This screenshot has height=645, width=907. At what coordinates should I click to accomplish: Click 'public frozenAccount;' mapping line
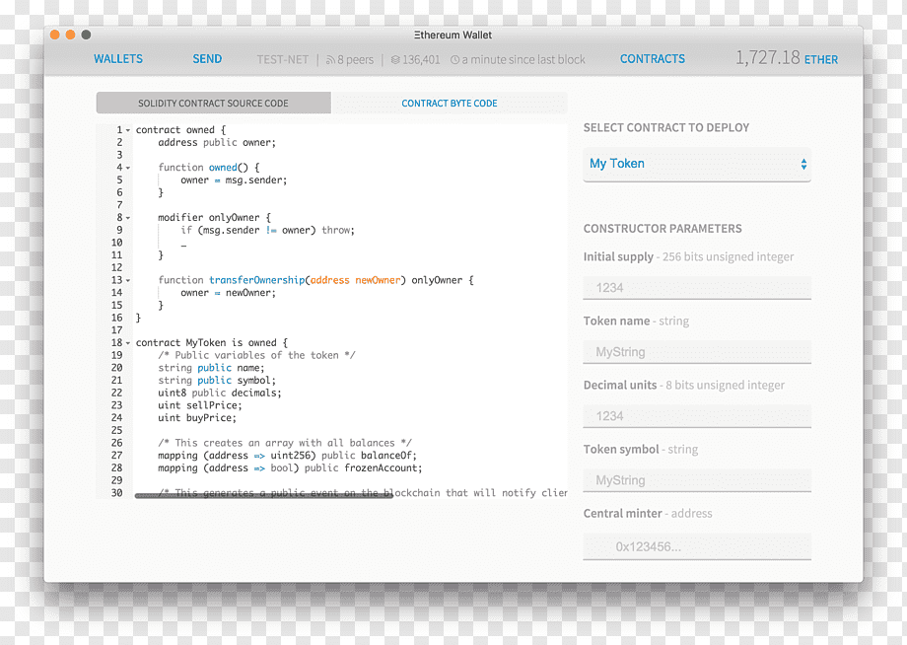click(x=290, y=468)
